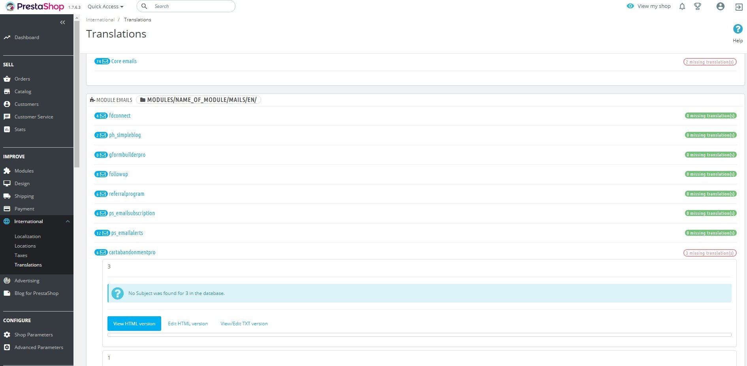Expand the referralprogram email group
The image size is (747, 366).
click(x=126, y=194)
